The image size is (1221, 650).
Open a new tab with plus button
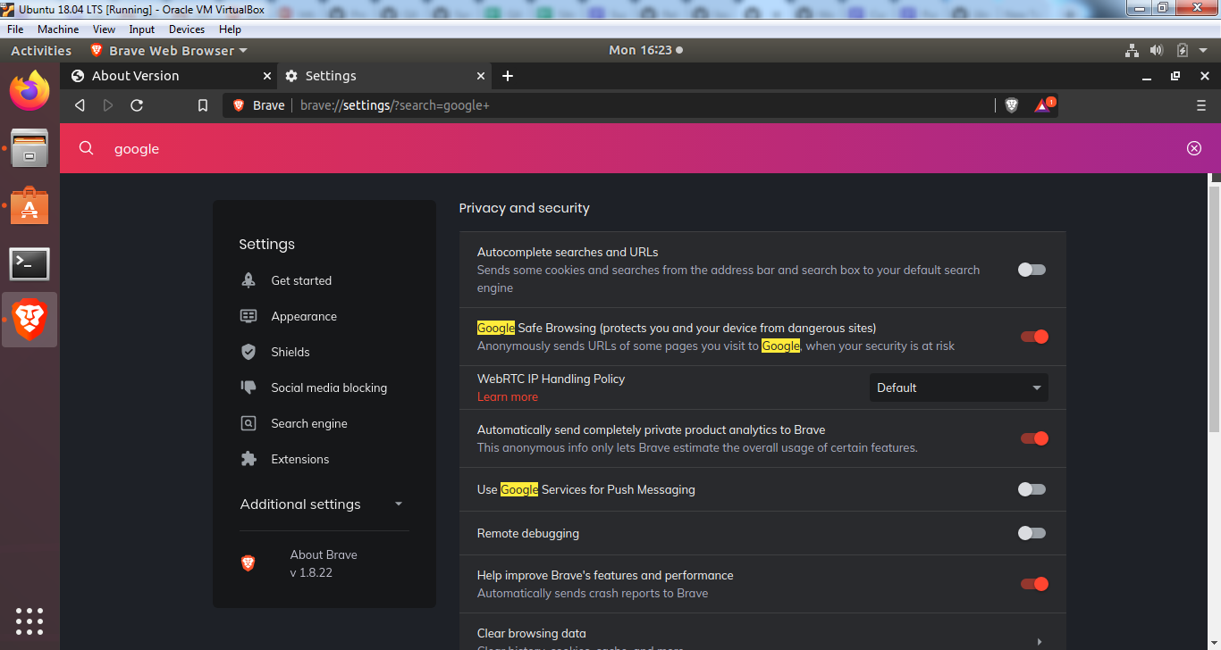coord(508,76)
